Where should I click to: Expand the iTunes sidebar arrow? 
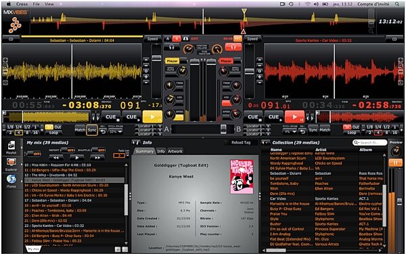tap(22, 180)
